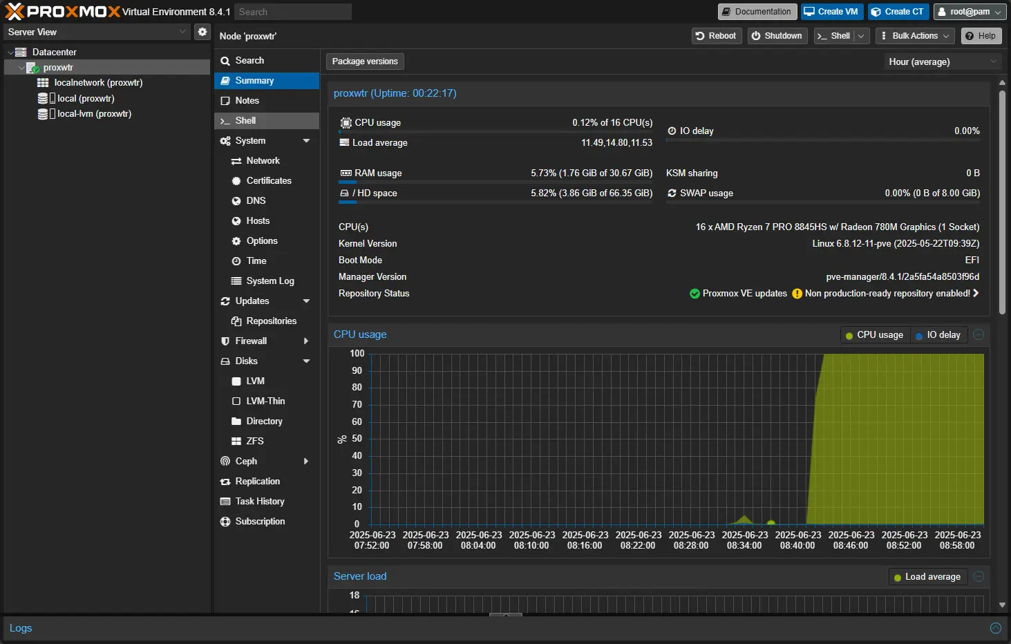Click inside the top search field

click(292, 11)
